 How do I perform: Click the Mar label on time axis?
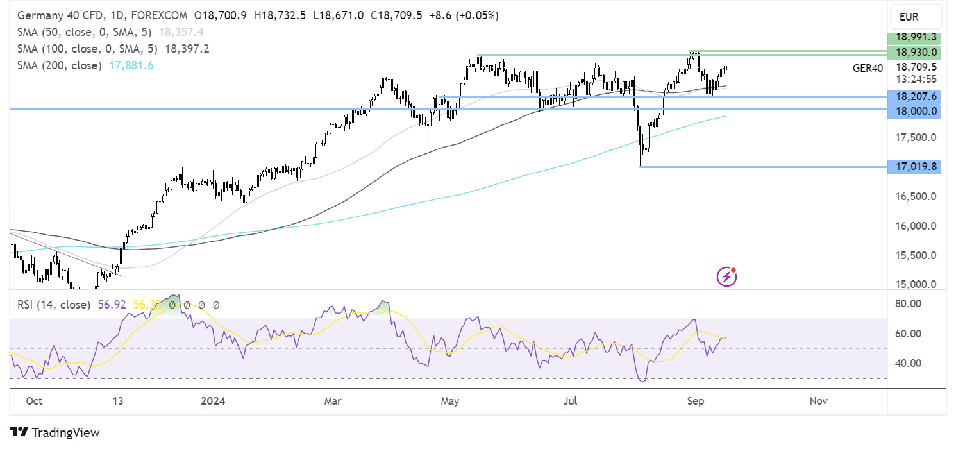coord(332,402)
